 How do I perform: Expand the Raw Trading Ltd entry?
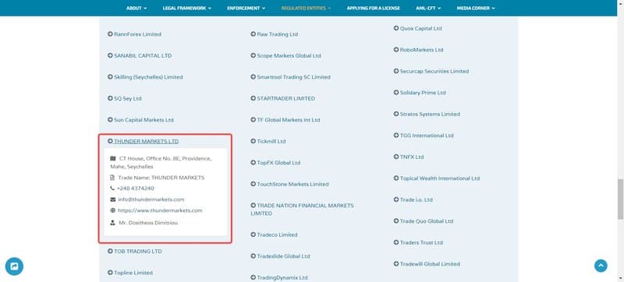(x=275, y=34)
